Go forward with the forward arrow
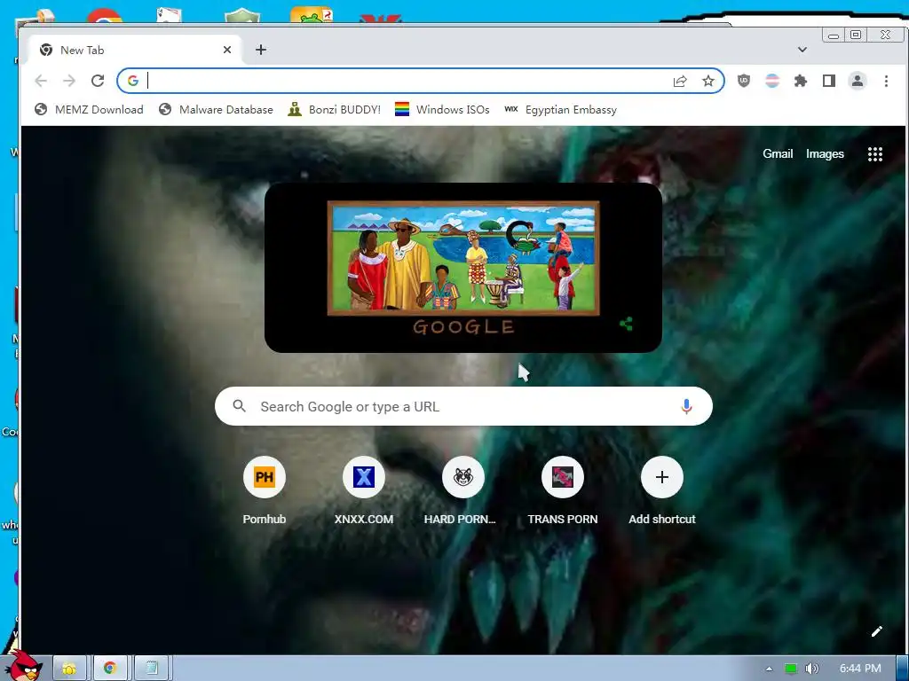 [69, 81]
